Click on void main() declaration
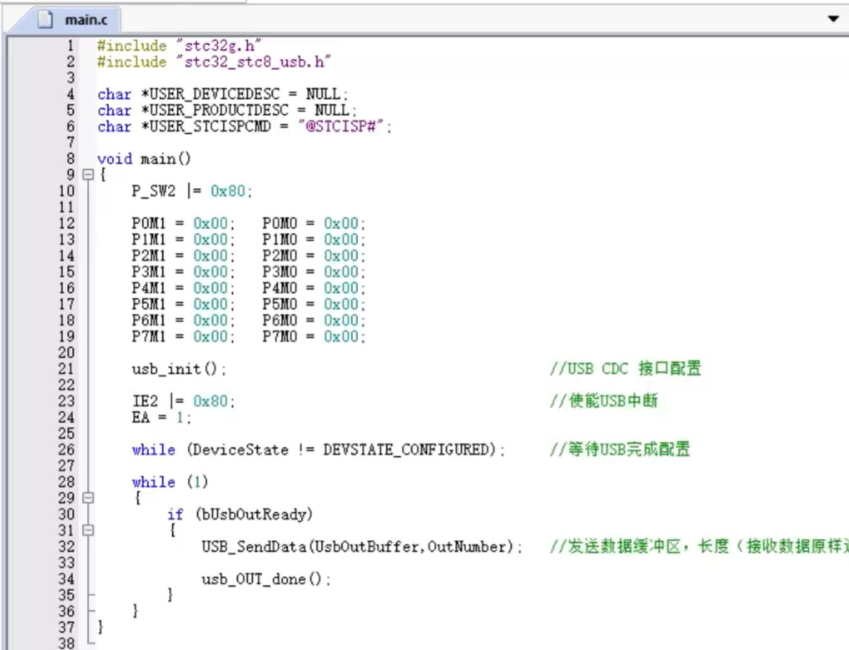The height and width of the screenshot is (650, 849). [x=144, y=159]
